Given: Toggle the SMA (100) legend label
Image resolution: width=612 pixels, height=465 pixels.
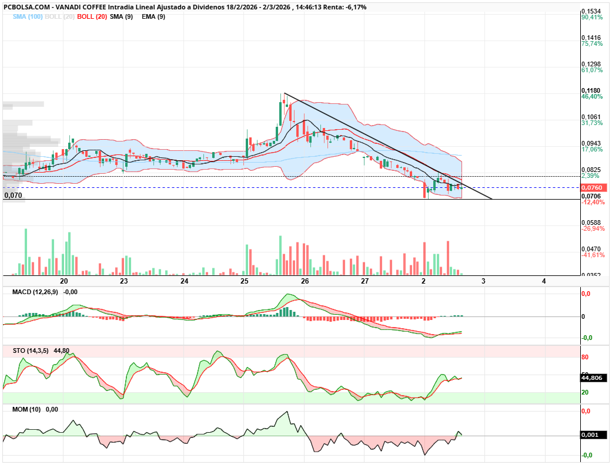Looking at the screenshot, I should coord(28,17).
